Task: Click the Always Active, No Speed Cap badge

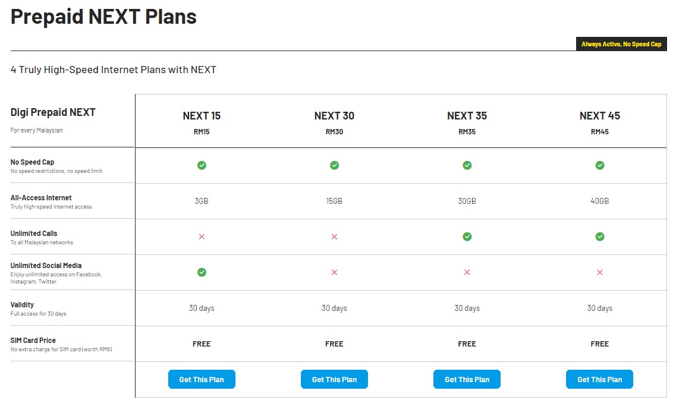Action: [x=621, y=44]
